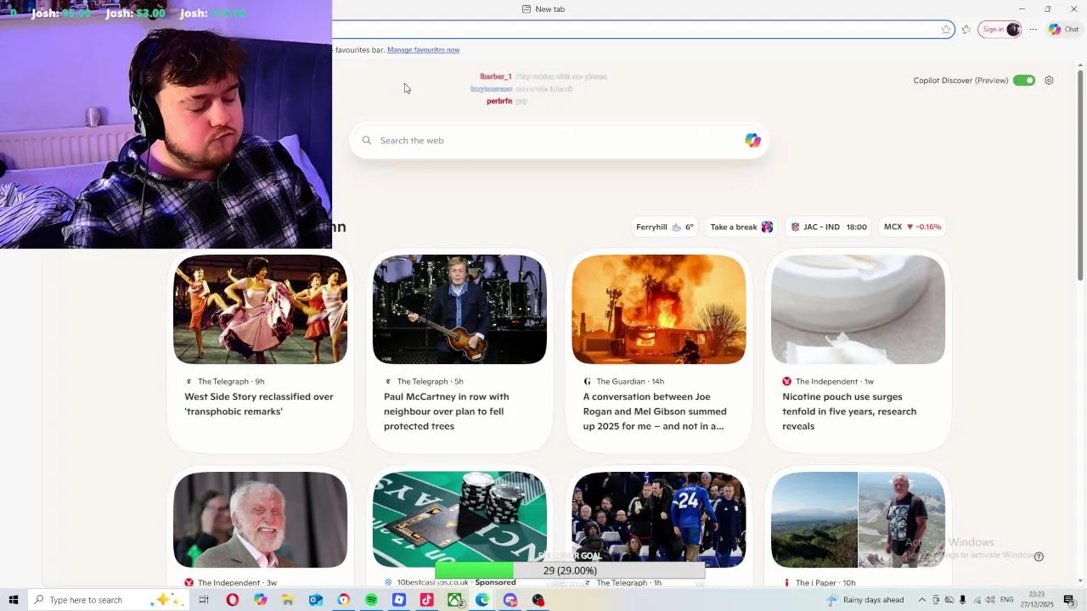
Task: Select the New tab browser tab
Action: point(543,9)
